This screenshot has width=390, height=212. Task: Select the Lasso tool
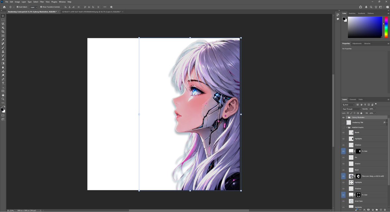[x=3, y=24]
